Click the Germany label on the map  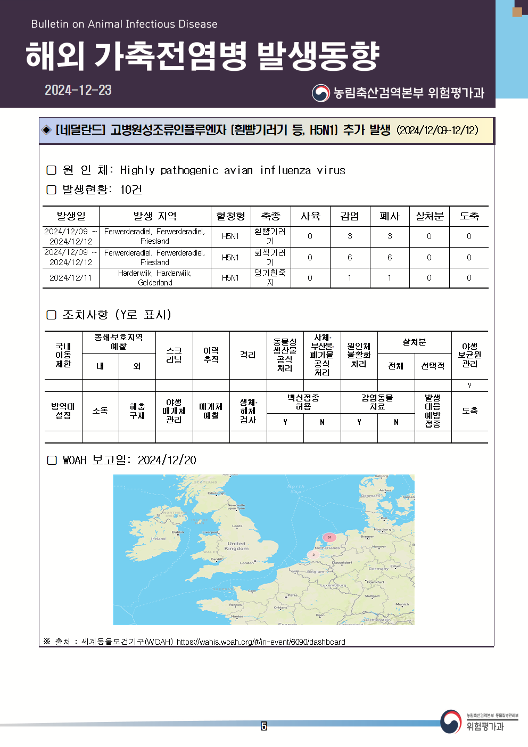point(378,569)
